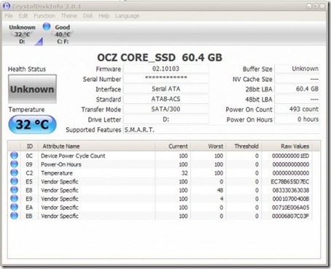331x269 pixels.
Task: Click the Supported Features field S.M.A.R.T.
Action: tap(222, 129)
